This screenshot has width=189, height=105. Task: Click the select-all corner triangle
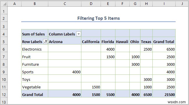coord(4,4)
